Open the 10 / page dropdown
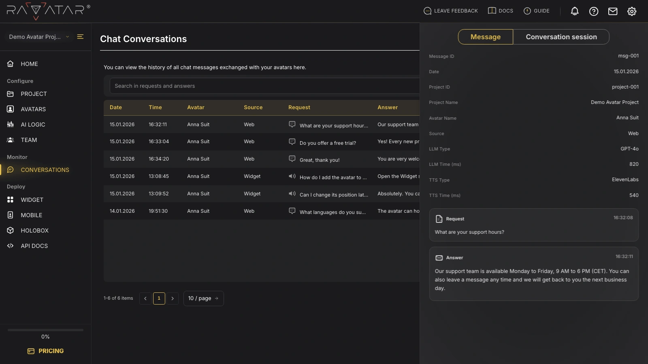The height and width of the screenshot is (364, 648). pyautogui.click(x=203, y=298)
